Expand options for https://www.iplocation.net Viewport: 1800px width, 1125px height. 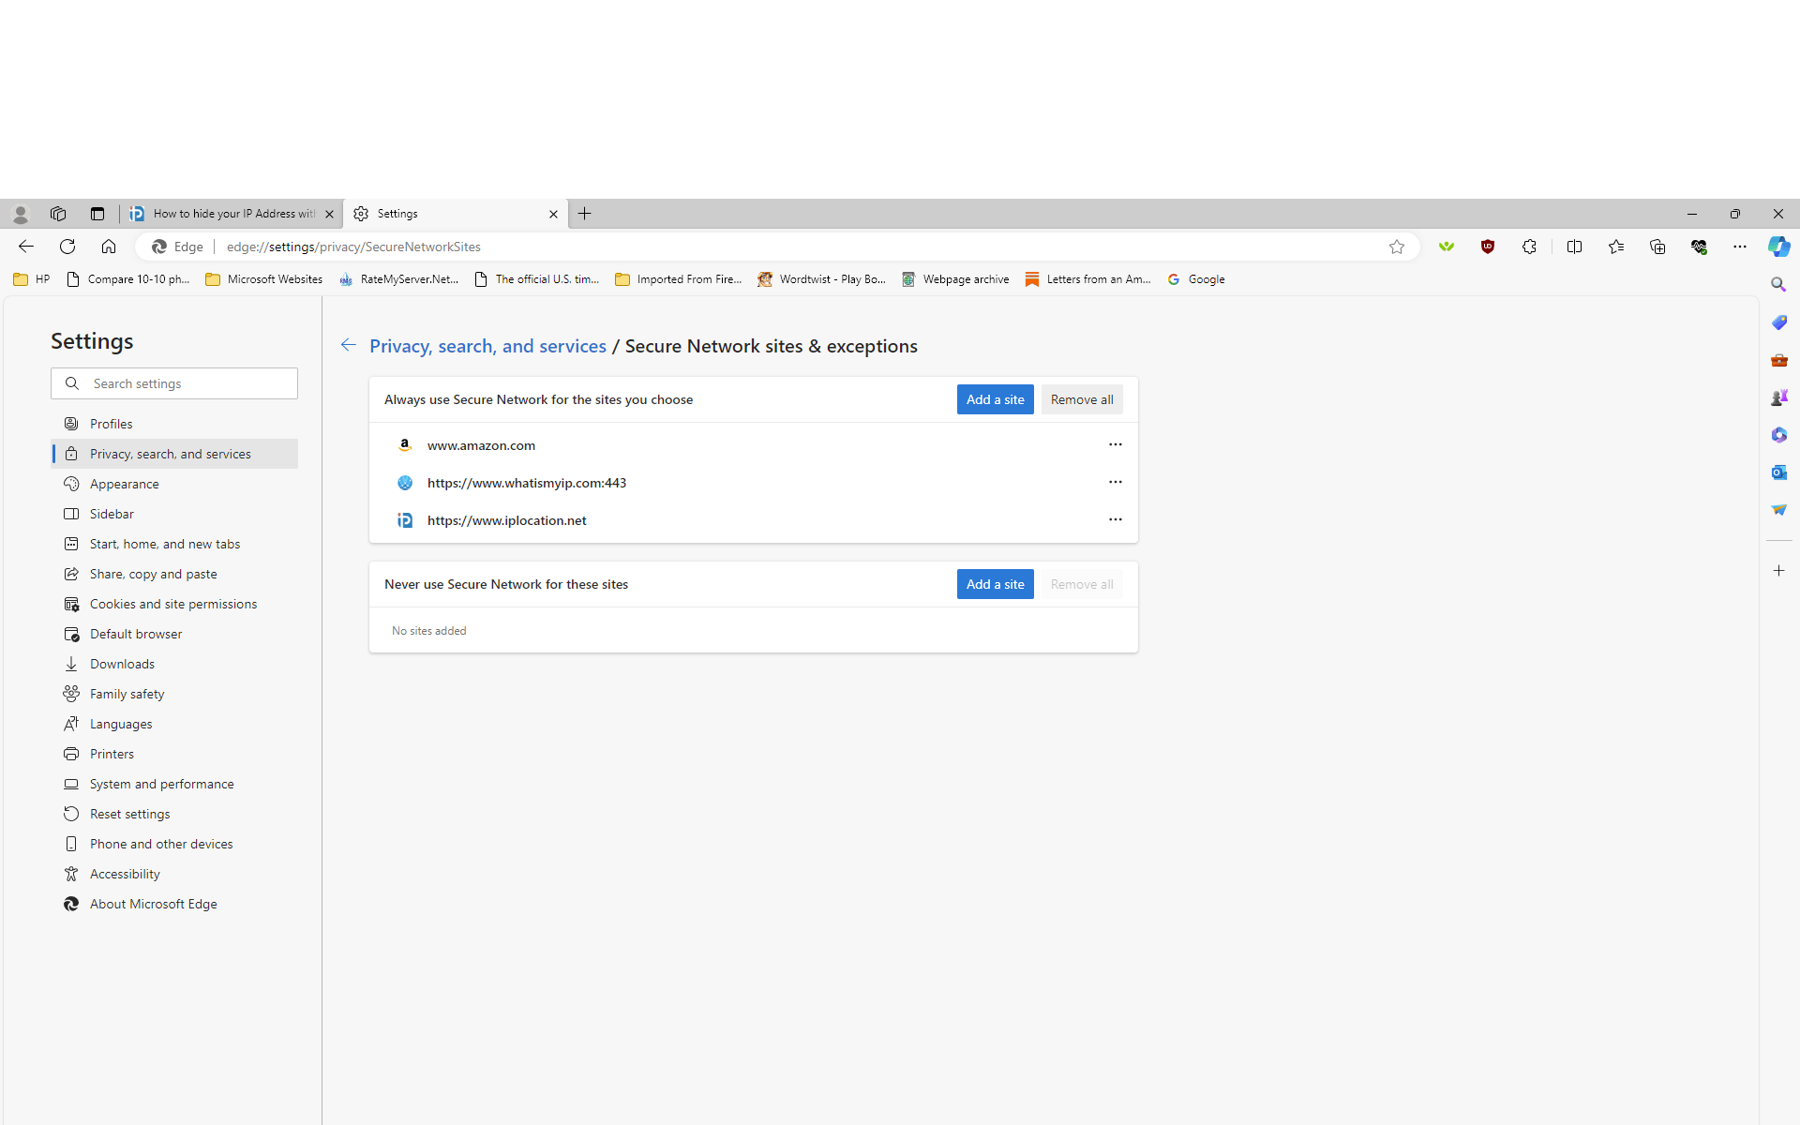click(1115, 519)
